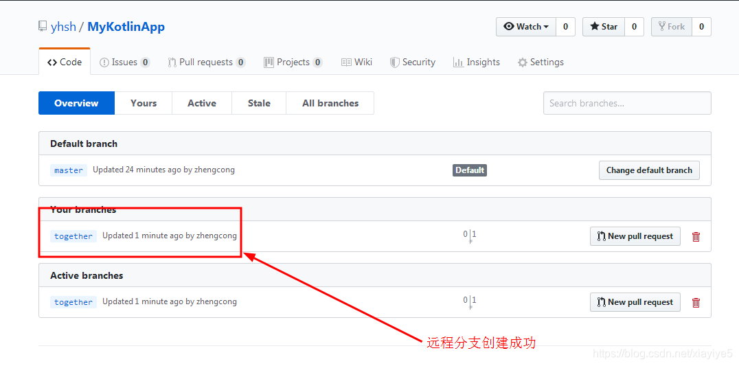Open the Settings tab
Screen dimensions: 739x366
(541, 62)
